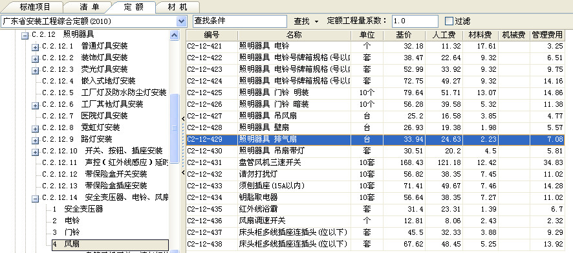The height and width of the screenshot is (253, 573).
Task: Expand C.2.12.3 荧光灯具安装 node
Action: tap(35, 71)
